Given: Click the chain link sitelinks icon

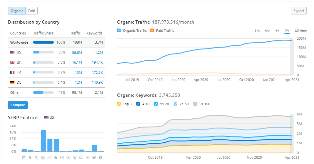Looking at the screenshot, I should (x=49, y=157).
